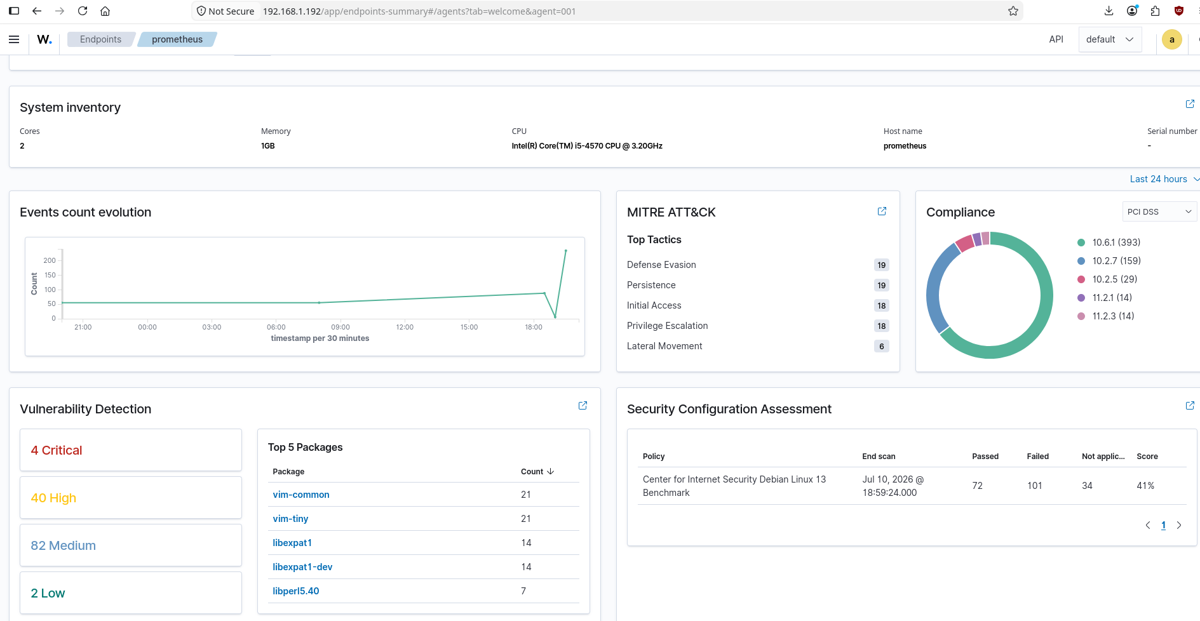Go to next SCA table page
The width and height of the screenshot is (1200, 621).
(x=1179, y=525)
